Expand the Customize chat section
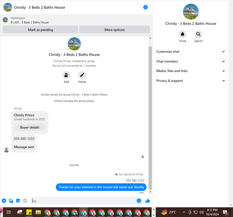233x217 pixels. [191, 51]
